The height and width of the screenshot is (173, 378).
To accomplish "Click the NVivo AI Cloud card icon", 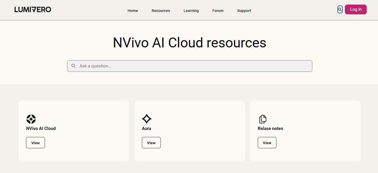I will pyautogui.click(x=31, y=119).
